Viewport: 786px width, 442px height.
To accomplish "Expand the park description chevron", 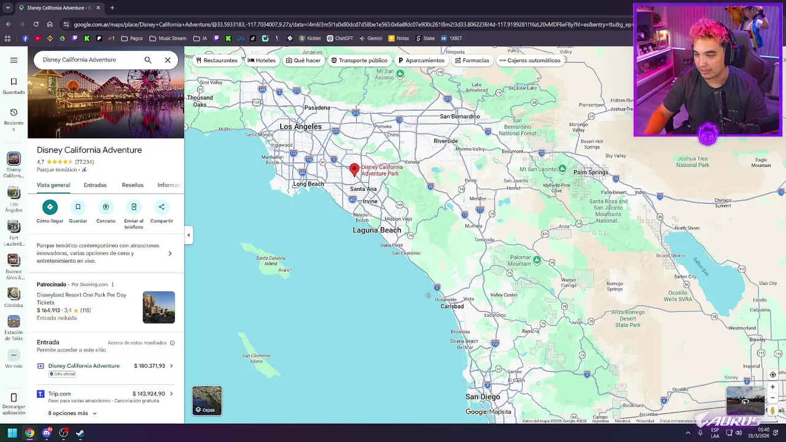I will point(170,254).
